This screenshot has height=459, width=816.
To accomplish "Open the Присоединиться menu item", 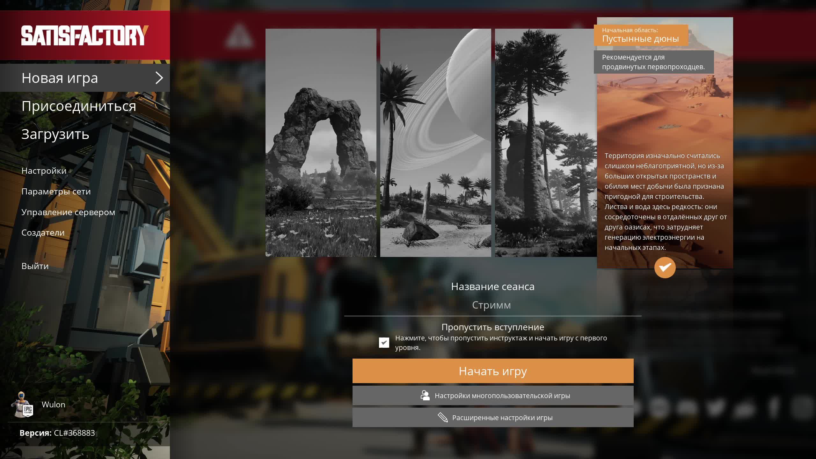I will point(79,106).
